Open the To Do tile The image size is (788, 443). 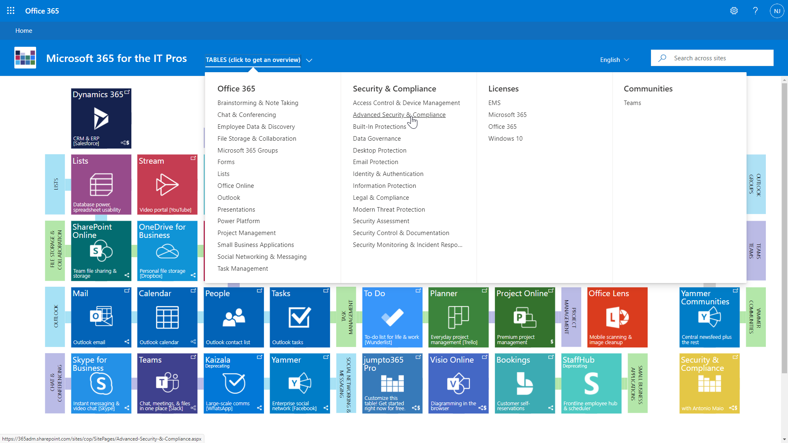[x=392, y=317]
